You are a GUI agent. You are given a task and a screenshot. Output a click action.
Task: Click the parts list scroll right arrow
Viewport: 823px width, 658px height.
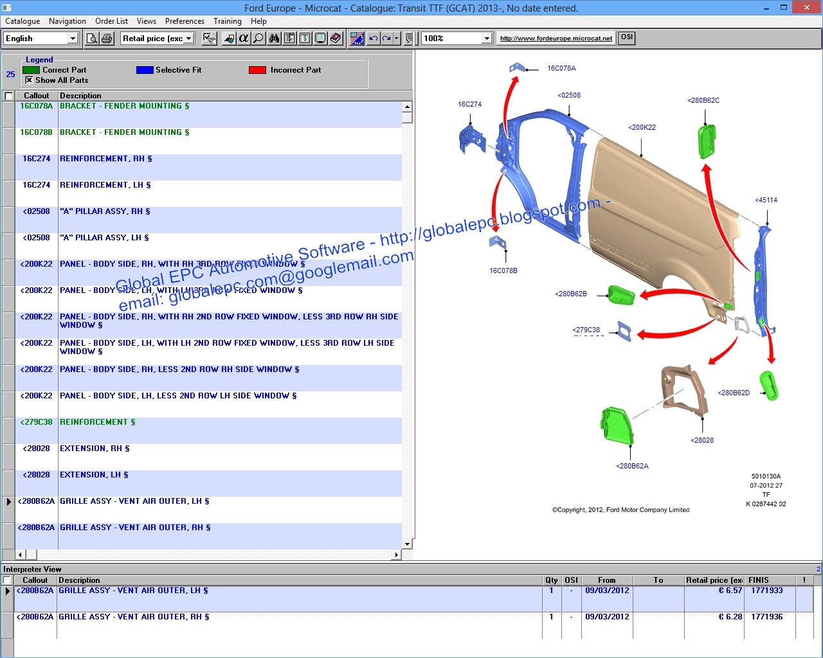397,555
